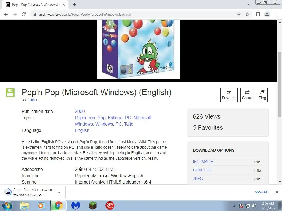Add item to Favorites
Image resolution: width=282 pixels, height=211 pixels.
(229, 95)
